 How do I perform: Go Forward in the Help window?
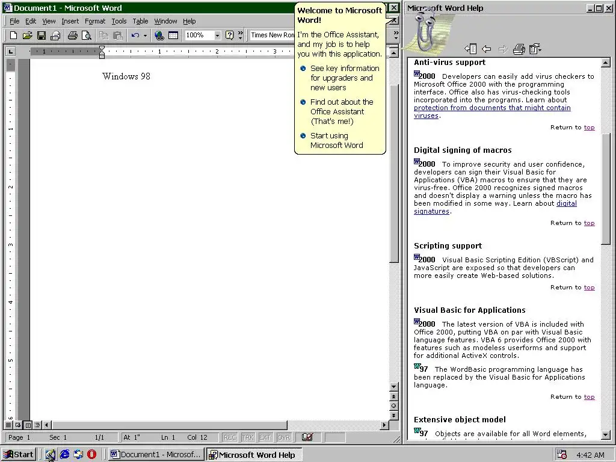[503, 49]
